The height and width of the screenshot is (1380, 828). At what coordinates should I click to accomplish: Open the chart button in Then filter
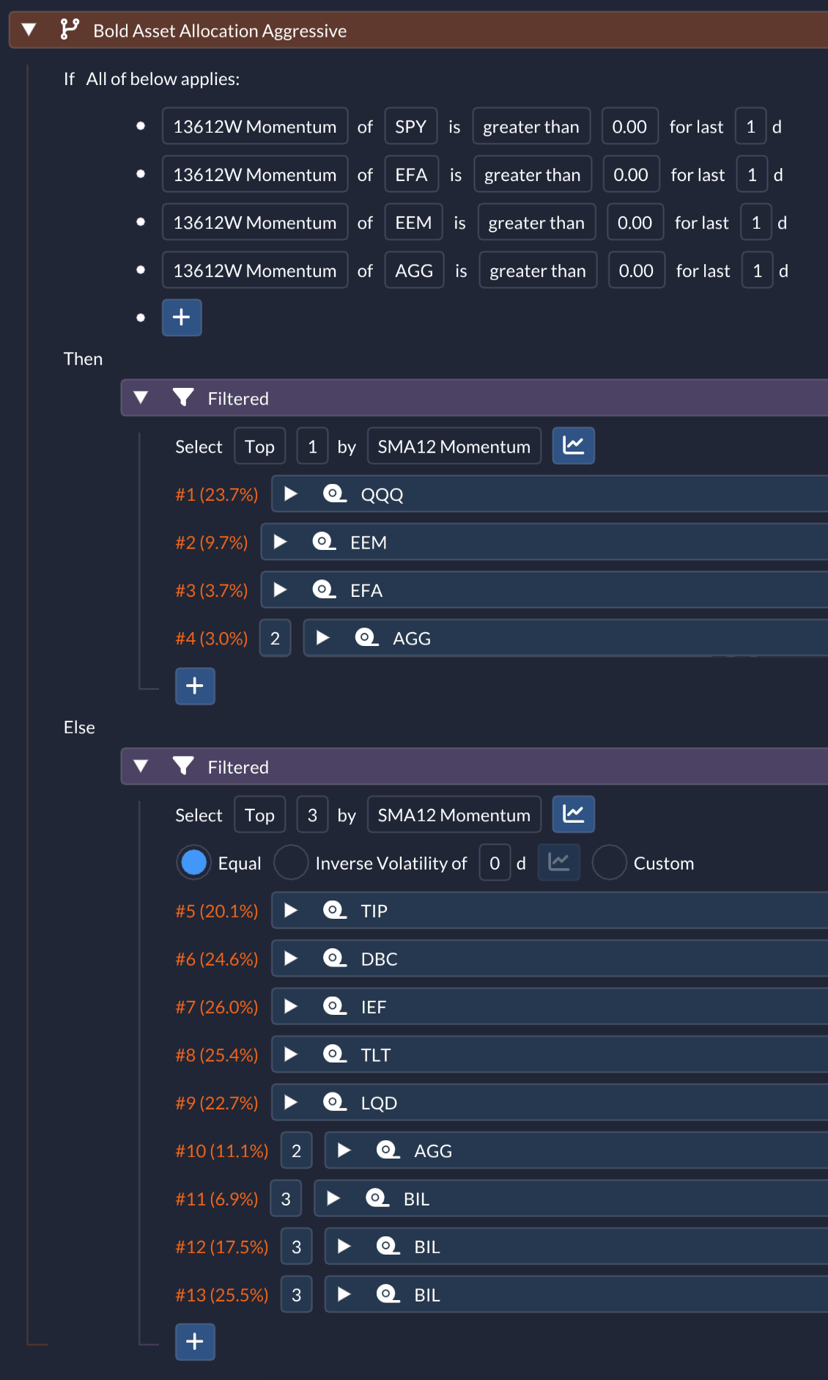(573, 446)
